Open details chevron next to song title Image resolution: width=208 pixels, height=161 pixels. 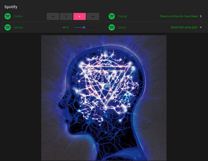pos(201,16)
